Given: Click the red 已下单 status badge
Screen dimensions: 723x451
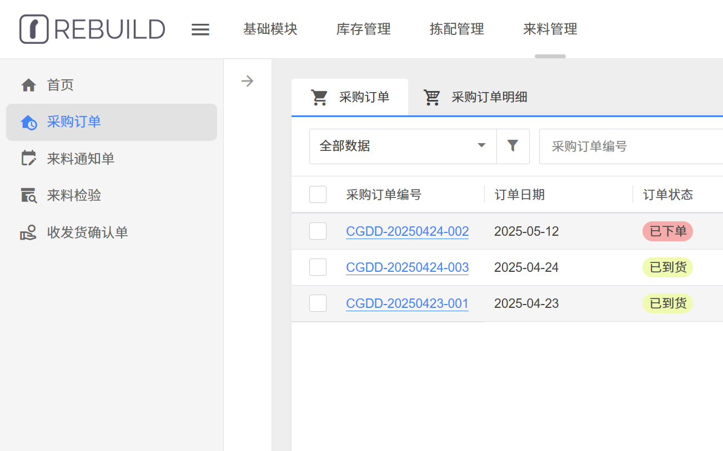Looking at the screenshot, I should (x=667, y=231).
